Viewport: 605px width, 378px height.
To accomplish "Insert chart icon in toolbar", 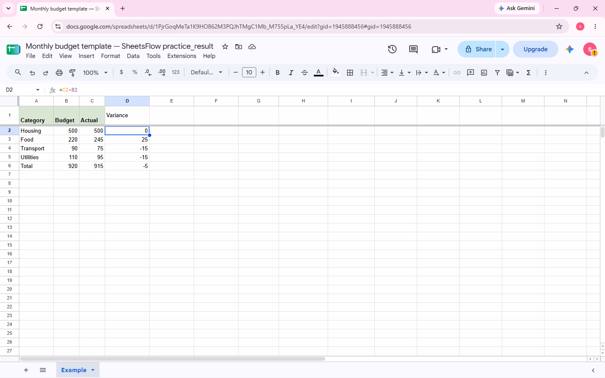I will coord(484,73).
